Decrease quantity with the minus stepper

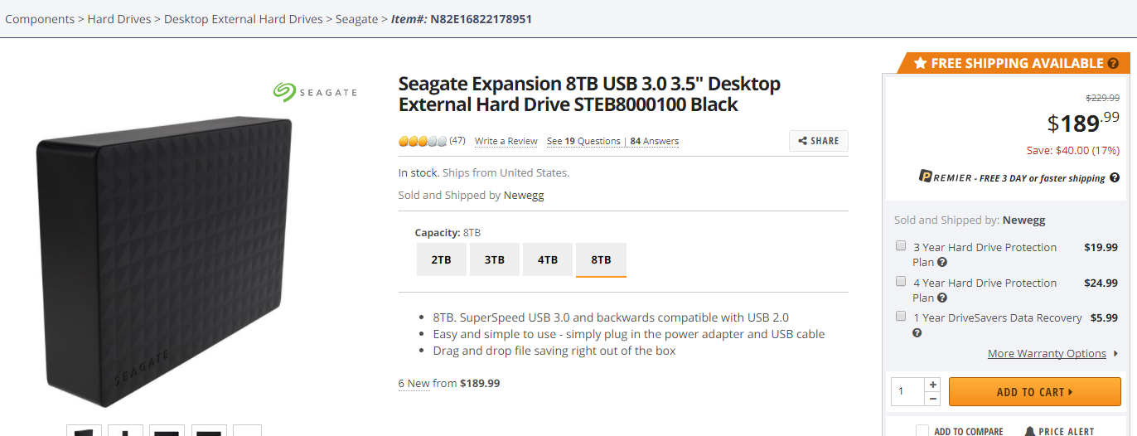tap(933, 399)
